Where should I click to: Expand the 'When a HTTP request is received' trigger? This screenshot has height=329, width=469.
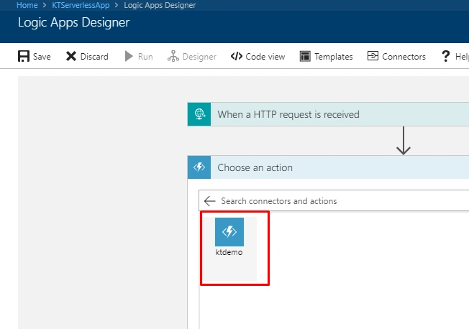[328, 114]
